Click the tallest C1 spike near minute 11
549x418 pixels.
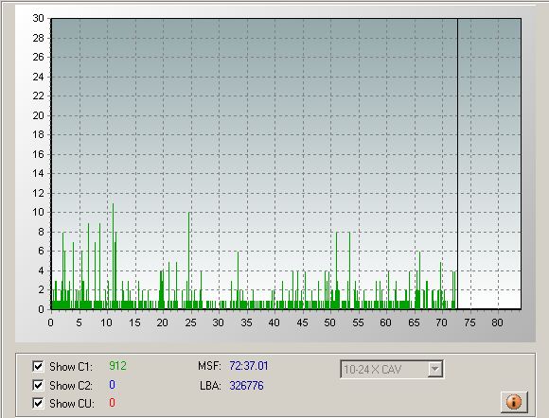click(x=113, y=256)
